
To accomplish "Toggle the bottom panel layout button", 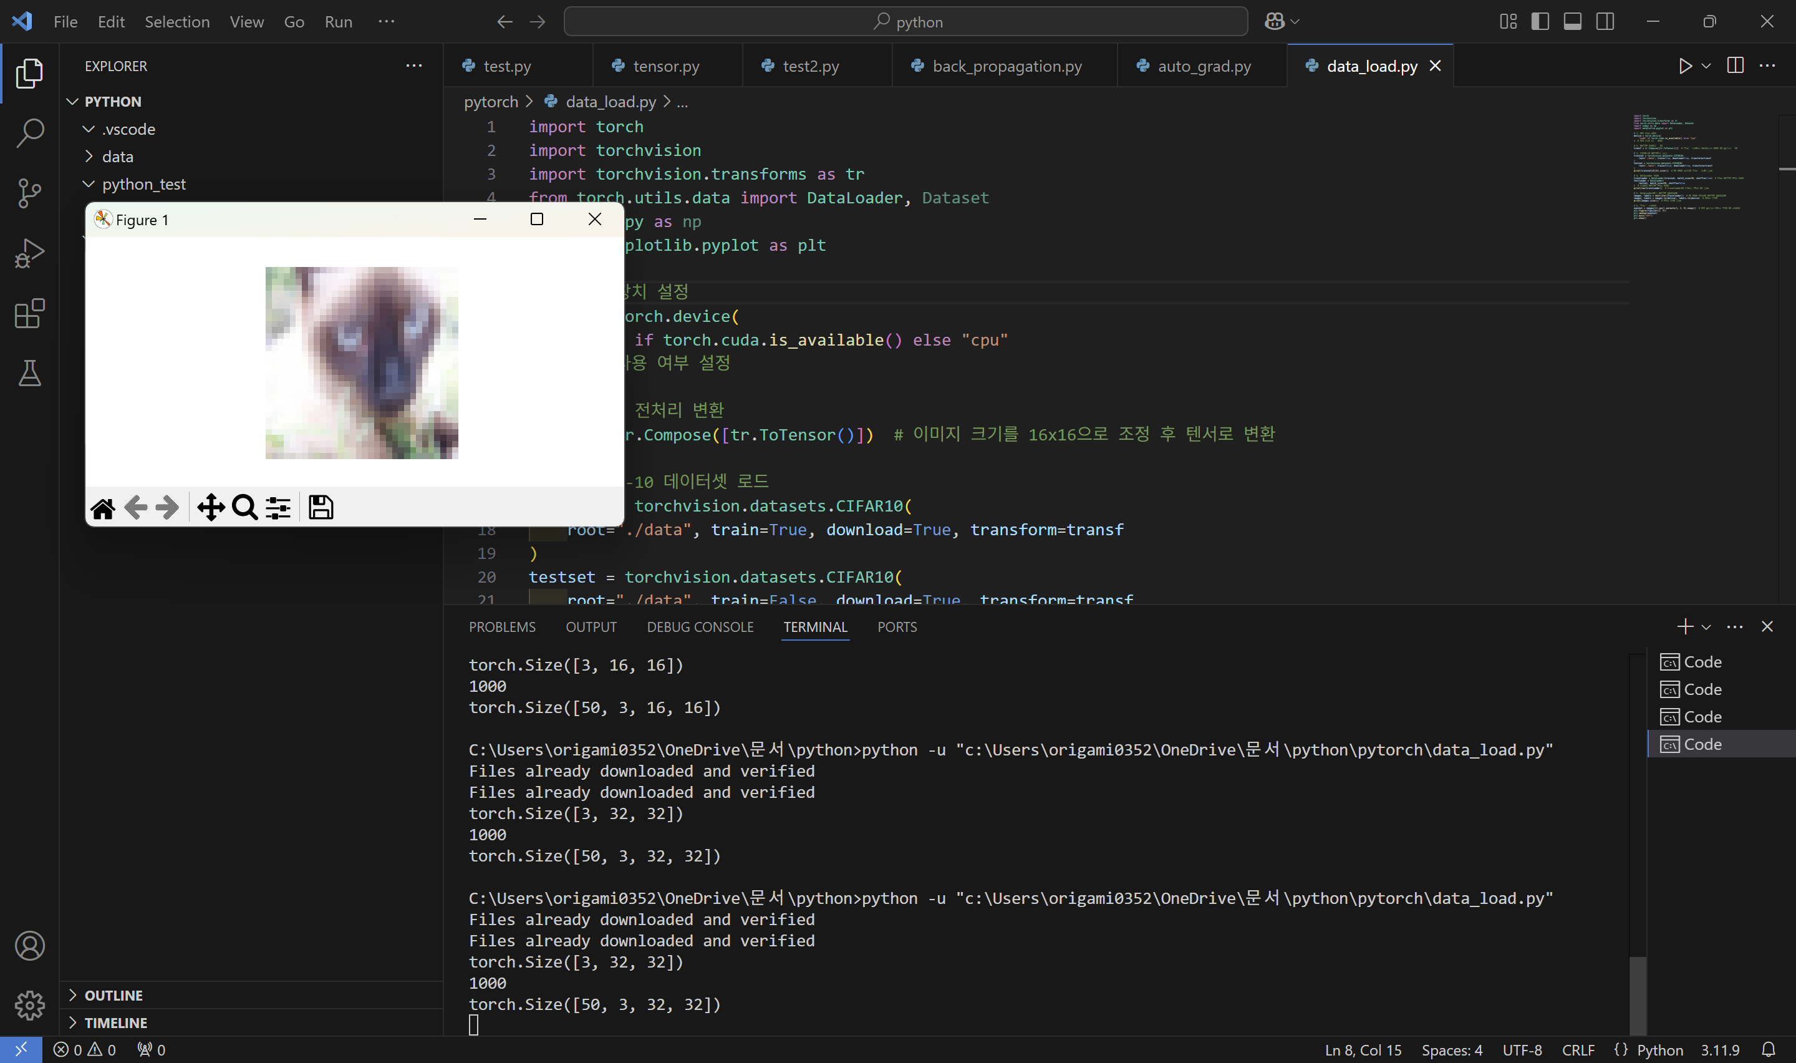I will (x=1572, y=21).
